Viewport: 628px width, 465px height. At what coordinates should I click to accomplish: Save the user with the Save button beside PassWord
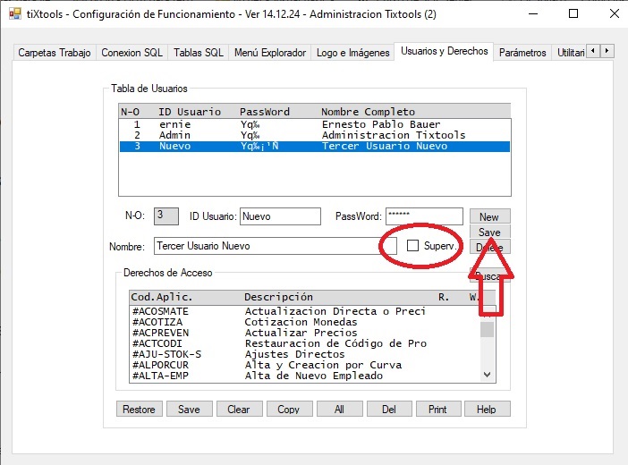[490, 232]
